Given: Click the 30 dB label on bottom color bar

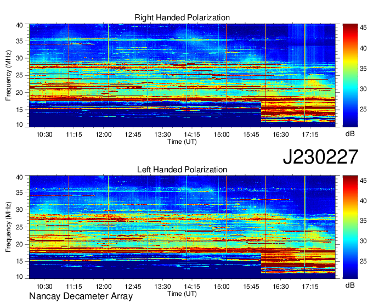Looking at the screenshot, I should (363, 241).
